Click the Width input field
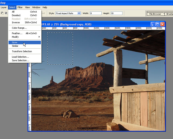 click(96, 13)
